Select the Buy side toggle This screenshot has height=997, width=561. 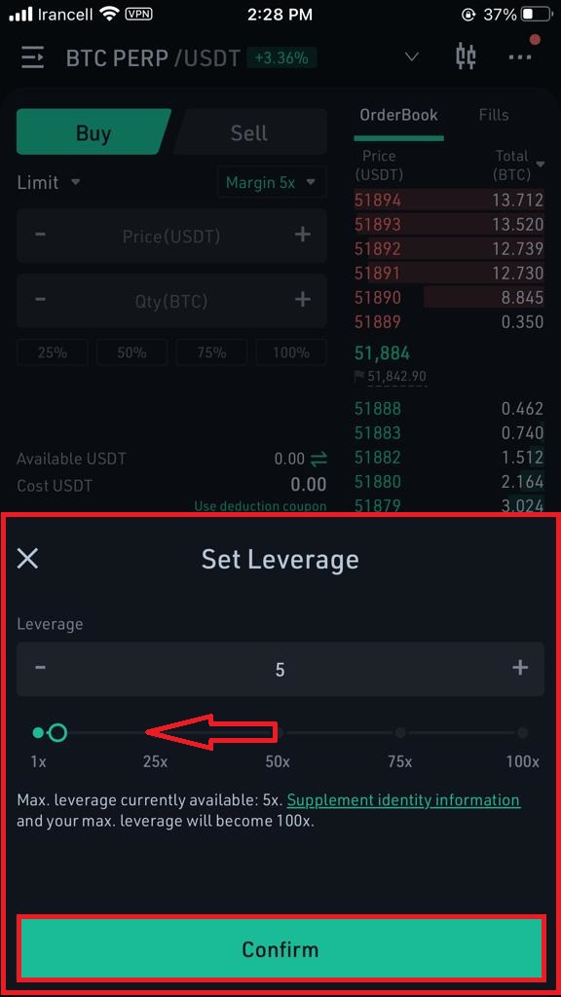pyautogui.click(x=93, y=132)
